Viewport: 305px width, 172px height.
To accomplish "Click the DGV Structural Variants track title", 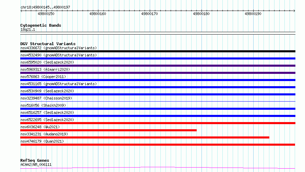I will (x=48, y=44).
